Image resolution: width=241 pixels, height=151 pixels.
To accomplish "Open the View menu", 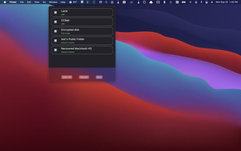I will click(x=37, y=2).
